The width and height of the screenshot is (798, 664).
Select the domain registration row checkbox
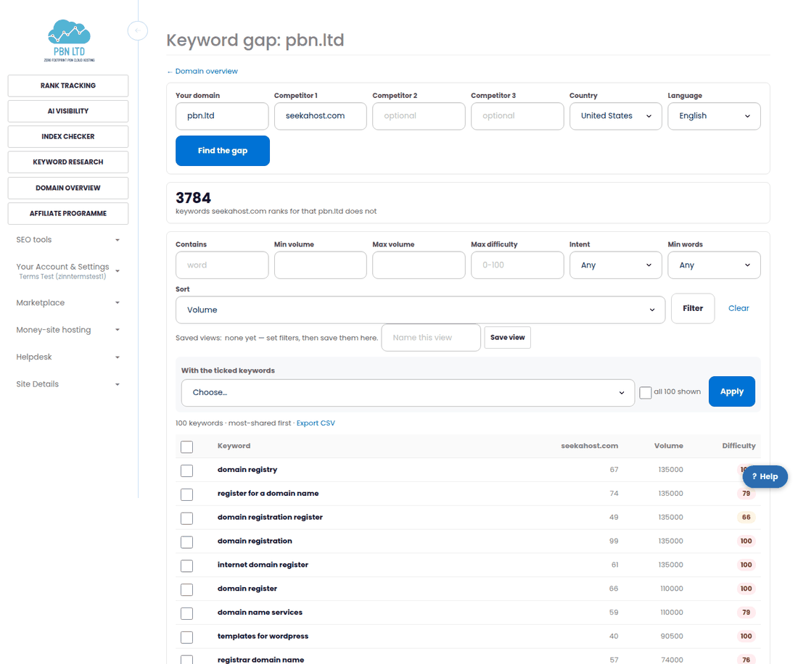(x=186, y=542)
